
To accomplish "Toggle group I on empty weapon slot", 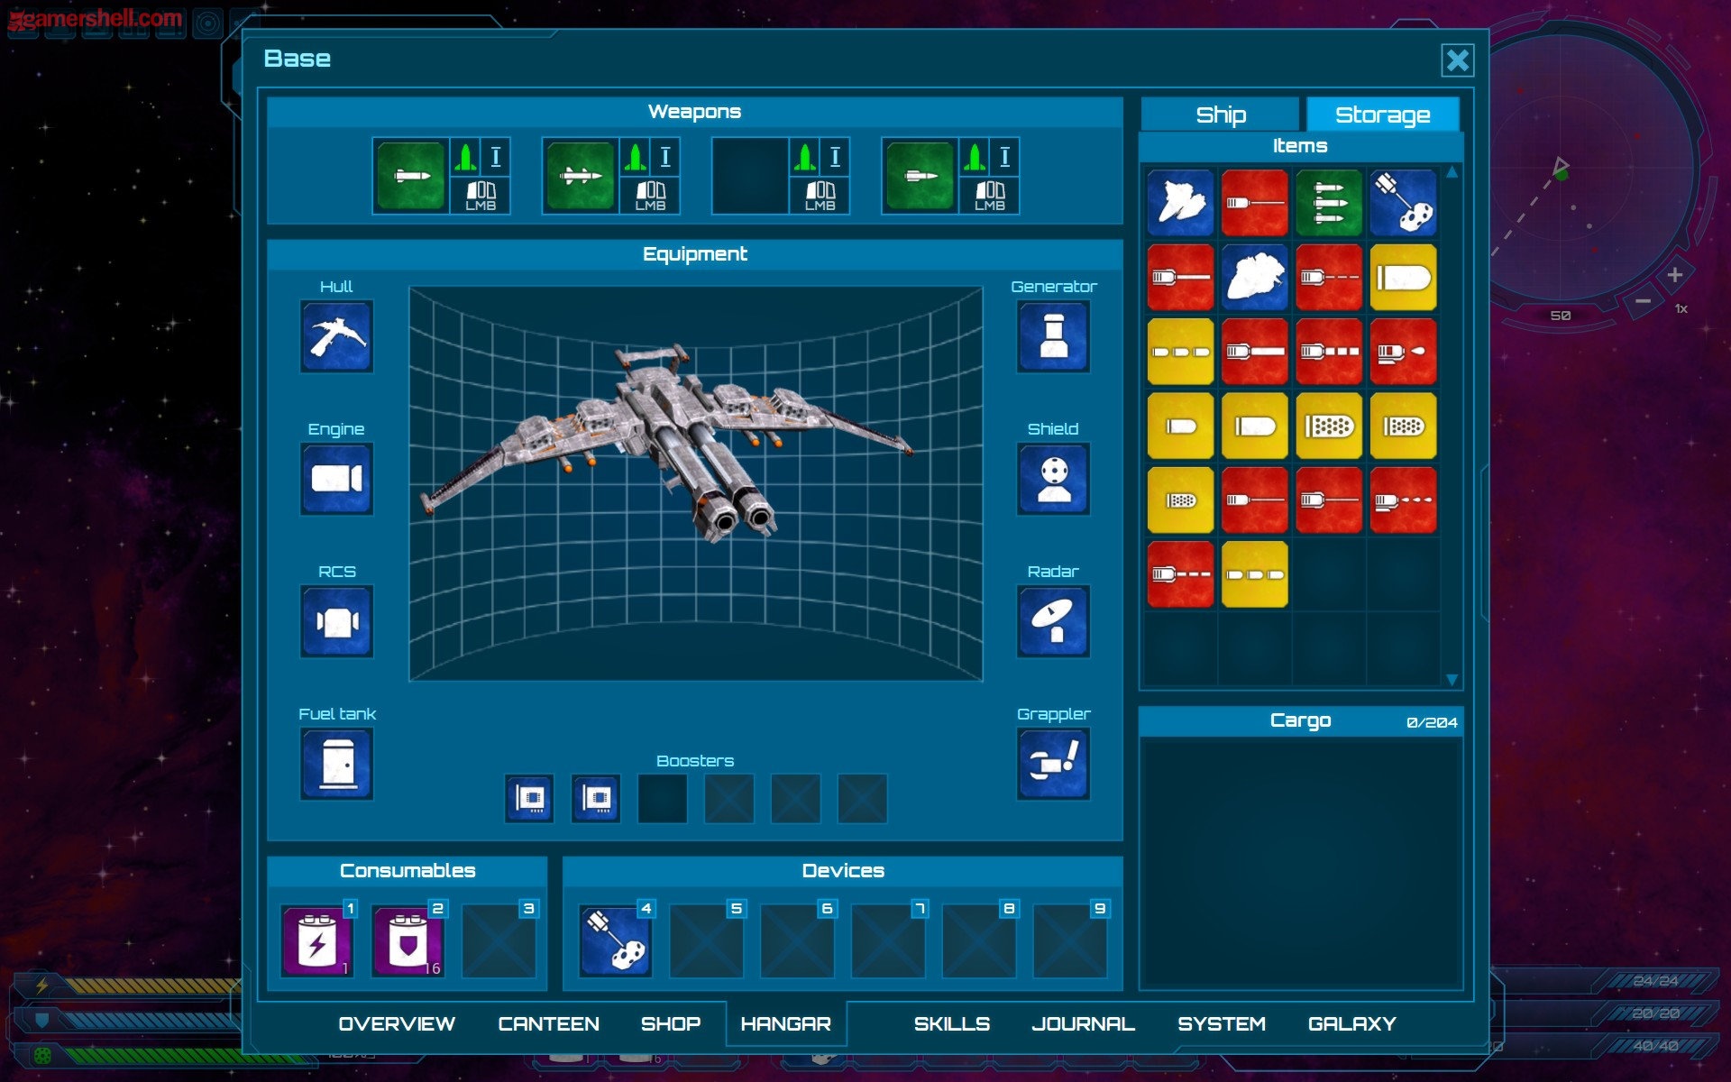I will coord(835,158).
